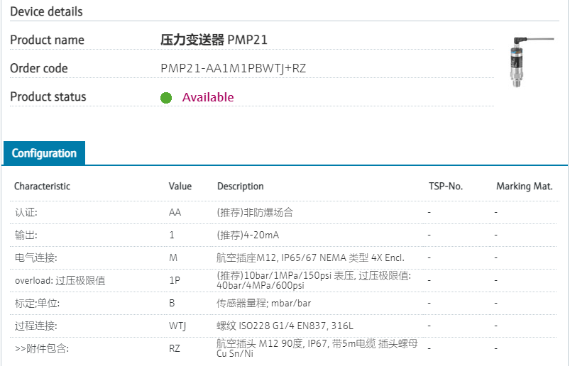Viewport: 570px width, 366px height.
Task: Select the order code PMP21-AA1M1PBWTJ+RZ
Action: [234, 68]
